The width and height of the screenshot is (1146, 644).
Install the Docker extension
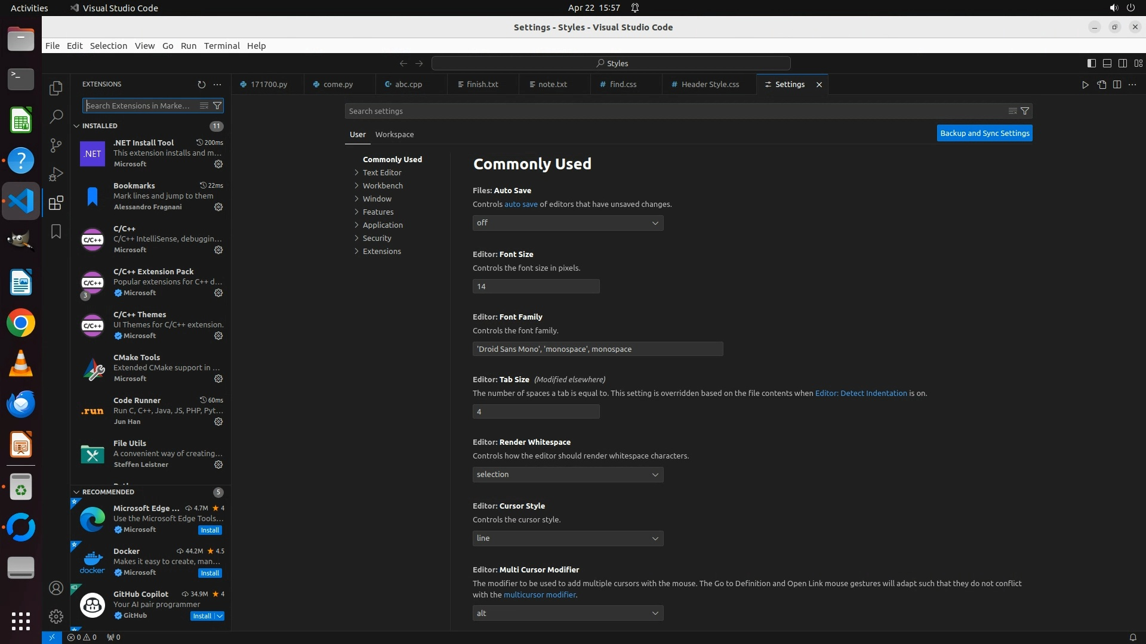[210, 573]
